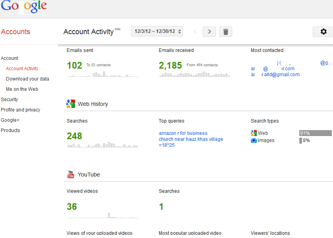Click the Web search type icon
This screenshot has height=238, width=333.
(x=254, y=133)
